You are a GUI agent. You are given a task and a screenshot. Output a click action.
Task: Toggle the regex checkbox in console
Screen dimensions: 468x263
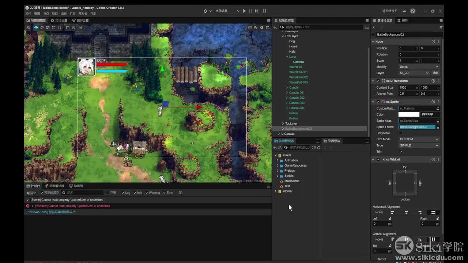coord(108,193)
